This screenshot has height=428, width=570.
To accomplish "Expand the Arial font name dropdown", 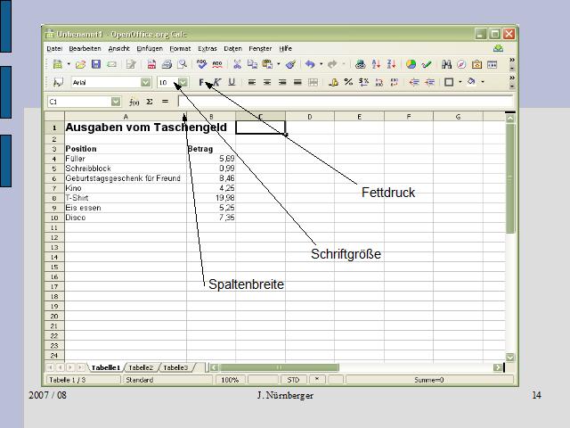I will pos(145,82).
